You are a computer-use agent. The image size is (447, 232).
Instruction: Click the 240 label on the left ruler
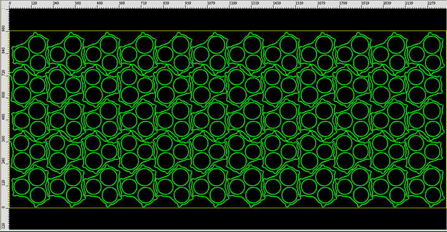tap(3, 161)
